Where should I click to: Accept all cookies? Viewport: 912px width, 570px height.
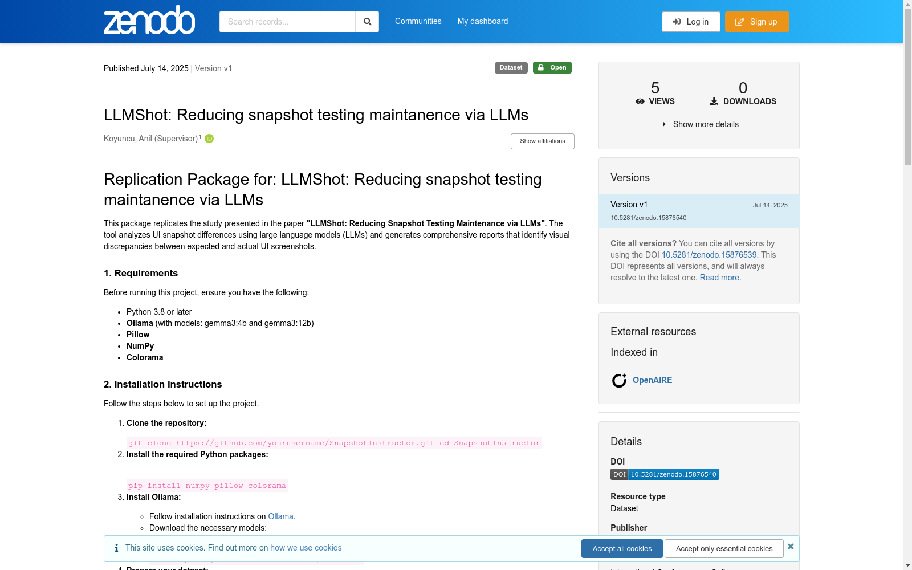pyautogui.click(x=622, y=548)
